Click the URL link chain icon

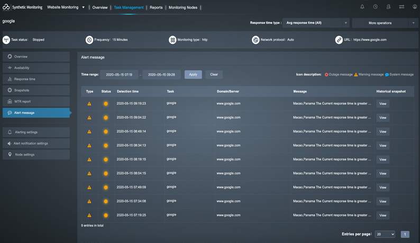pos(339,40)
